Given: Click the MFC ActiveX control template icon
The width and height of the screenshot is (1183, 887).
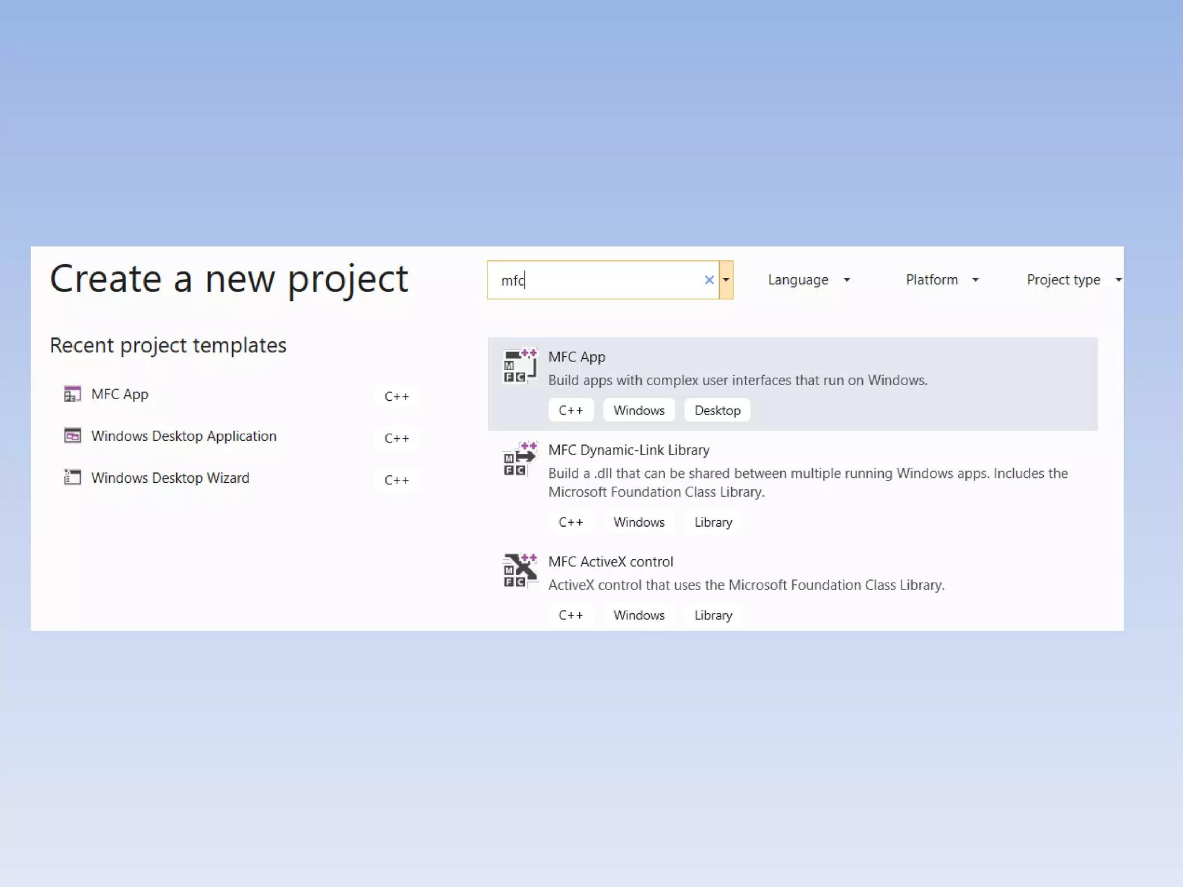Looking at the screenshot, I should [x=519, y=571].
